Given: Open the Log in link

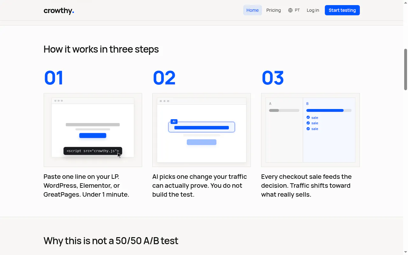Looking at the screenshot, I should [x=313, y=10].
